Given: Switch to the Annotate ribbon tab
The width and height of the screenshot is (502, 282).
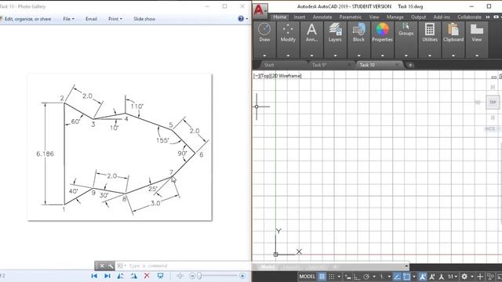Looking at the screenshot, I should (x=322, y=17).
